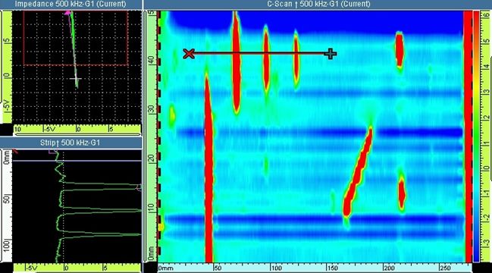492x273 pixels.
Task: Click the red vertical band at C-Scan right edge
Action: coord(468,136)
